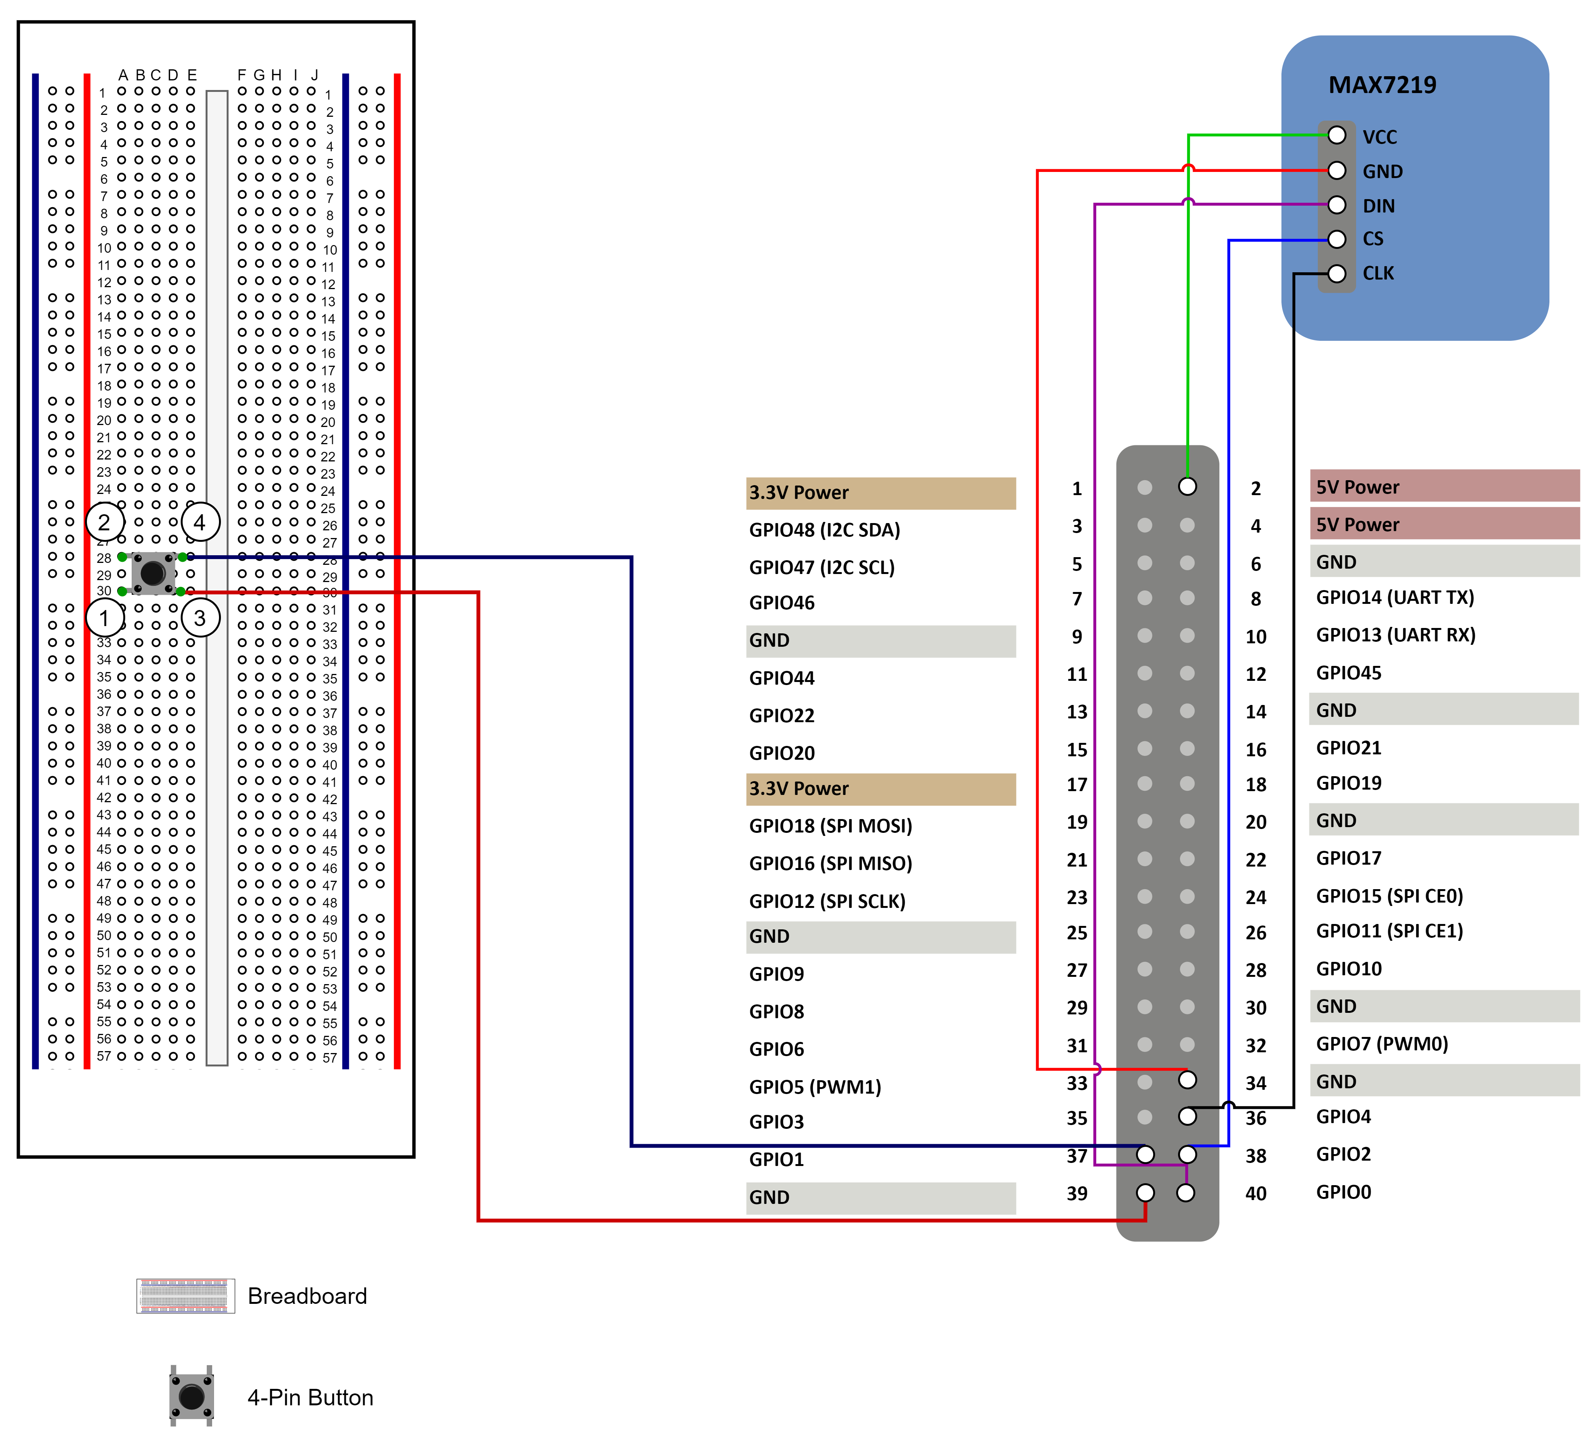This screenshot has width=1595, height=1444.
Task: Click the circled number 2 marker
Action: (x=105, y=522)
